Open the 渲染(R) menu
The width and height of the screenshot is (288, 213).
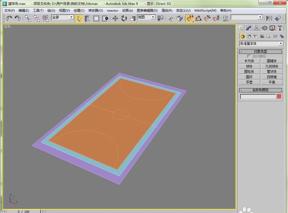(167, 10)
